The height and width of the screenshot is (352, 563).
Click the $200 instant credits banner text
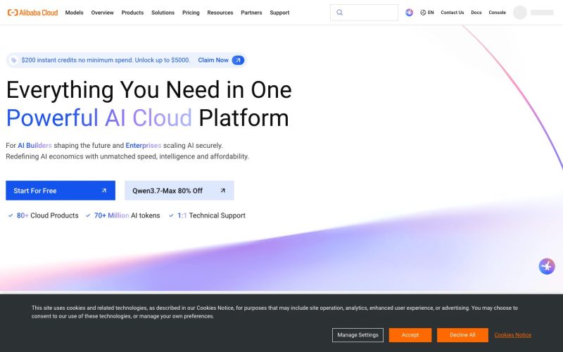(x=106, y=61)
